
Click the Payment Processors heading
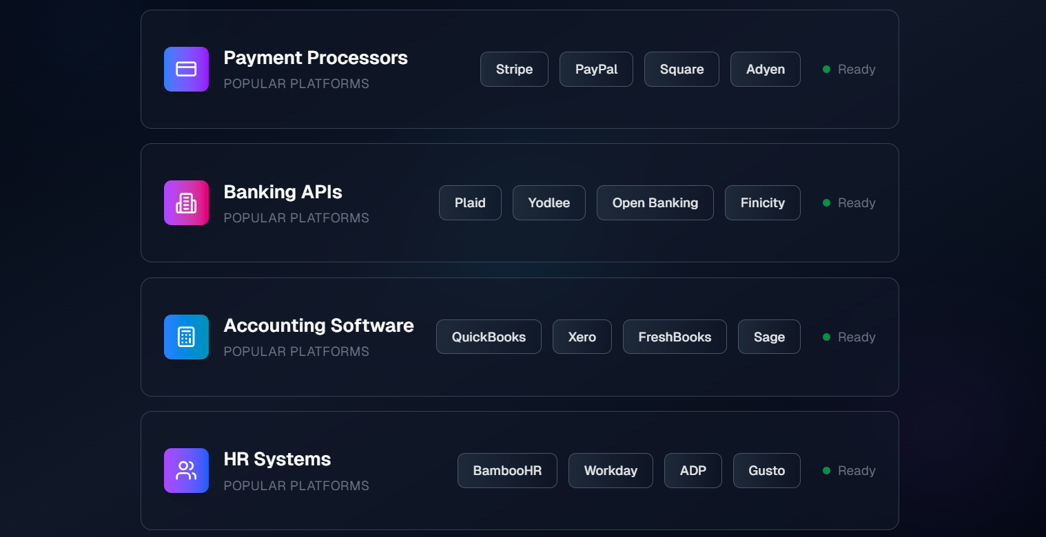point(316,58)
